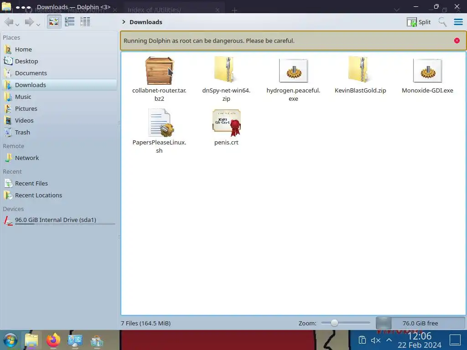Switch to Compact view mode
Image resolution: width=467 pixels, height=350 pixels.
pos(70,22)
